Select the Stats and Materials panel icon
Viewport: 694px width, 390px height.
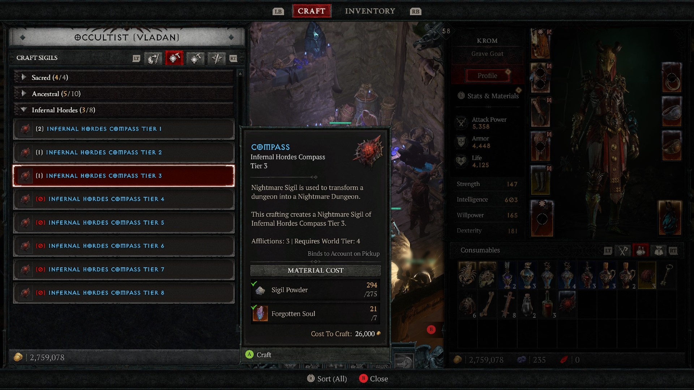tap(461, 96)
